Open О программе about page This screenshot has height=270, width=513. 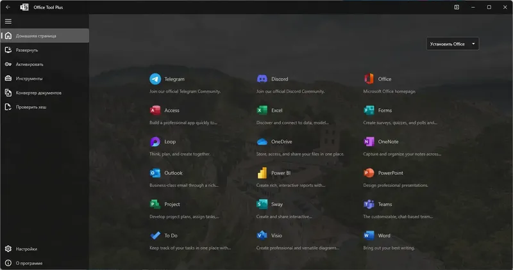click(x=45, y=263)
